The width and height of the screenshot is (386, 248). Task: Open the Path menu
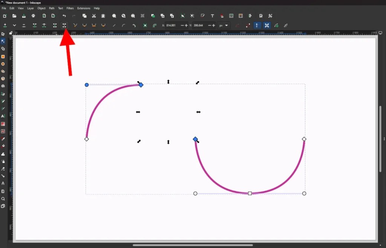52,8
